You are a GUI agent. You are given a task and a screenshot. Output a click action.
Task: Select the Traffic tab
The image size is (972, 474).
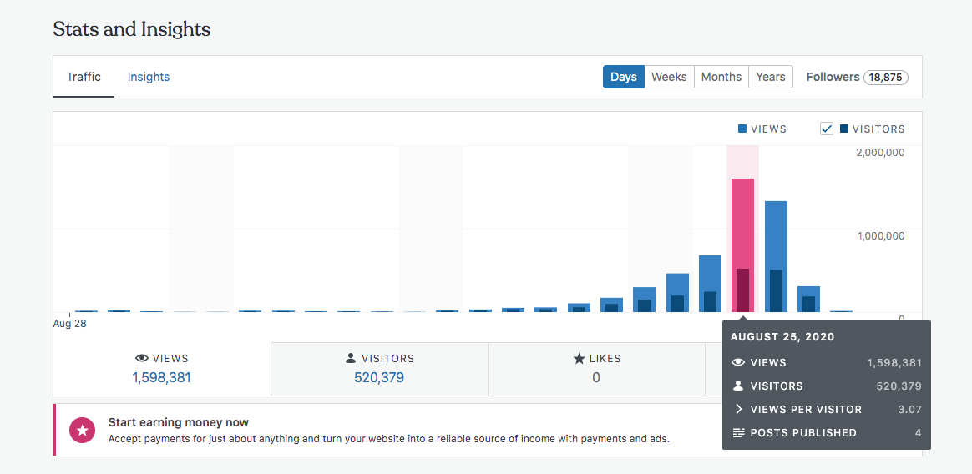84,77
